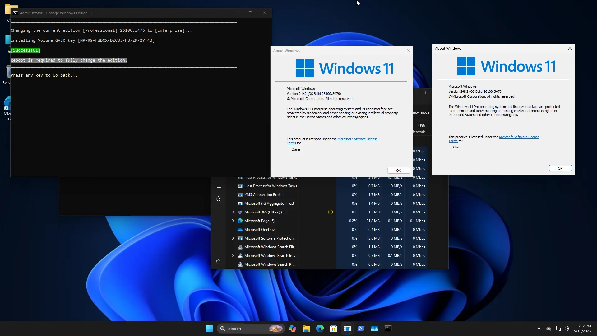Click the 31.8 MB memory value
Viewport: 597px width, 336px height.
(x=373, y=221)
